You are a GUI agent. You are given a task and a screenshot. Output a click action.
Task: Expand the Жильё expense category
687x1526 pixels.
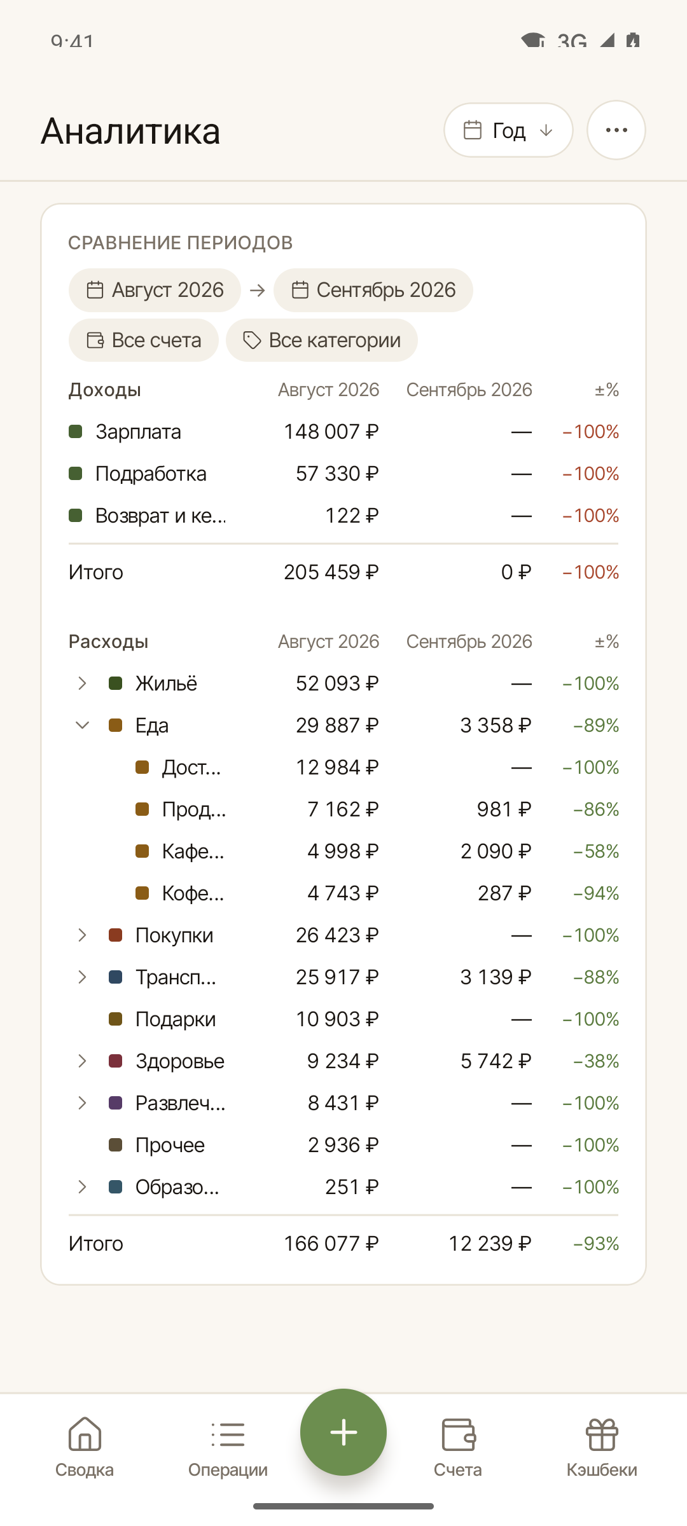(82, 684)
